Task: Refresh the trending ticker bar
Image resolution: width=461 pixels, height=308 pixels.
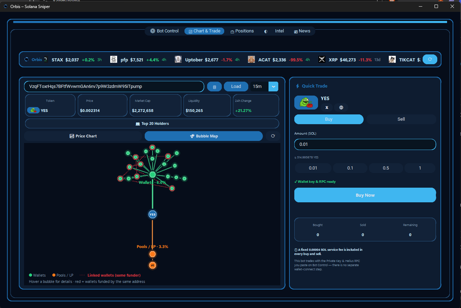Action: tap(430, 60)
